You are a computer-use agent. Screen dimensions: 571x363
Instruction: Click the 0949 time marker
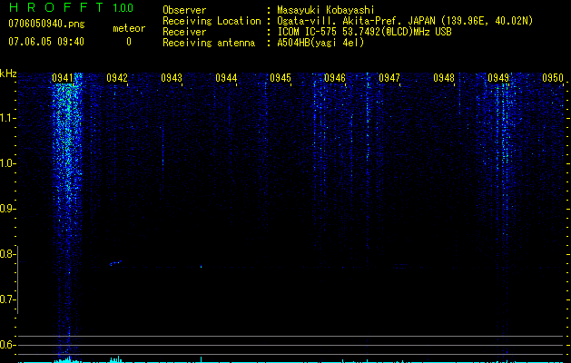[498, 78]
